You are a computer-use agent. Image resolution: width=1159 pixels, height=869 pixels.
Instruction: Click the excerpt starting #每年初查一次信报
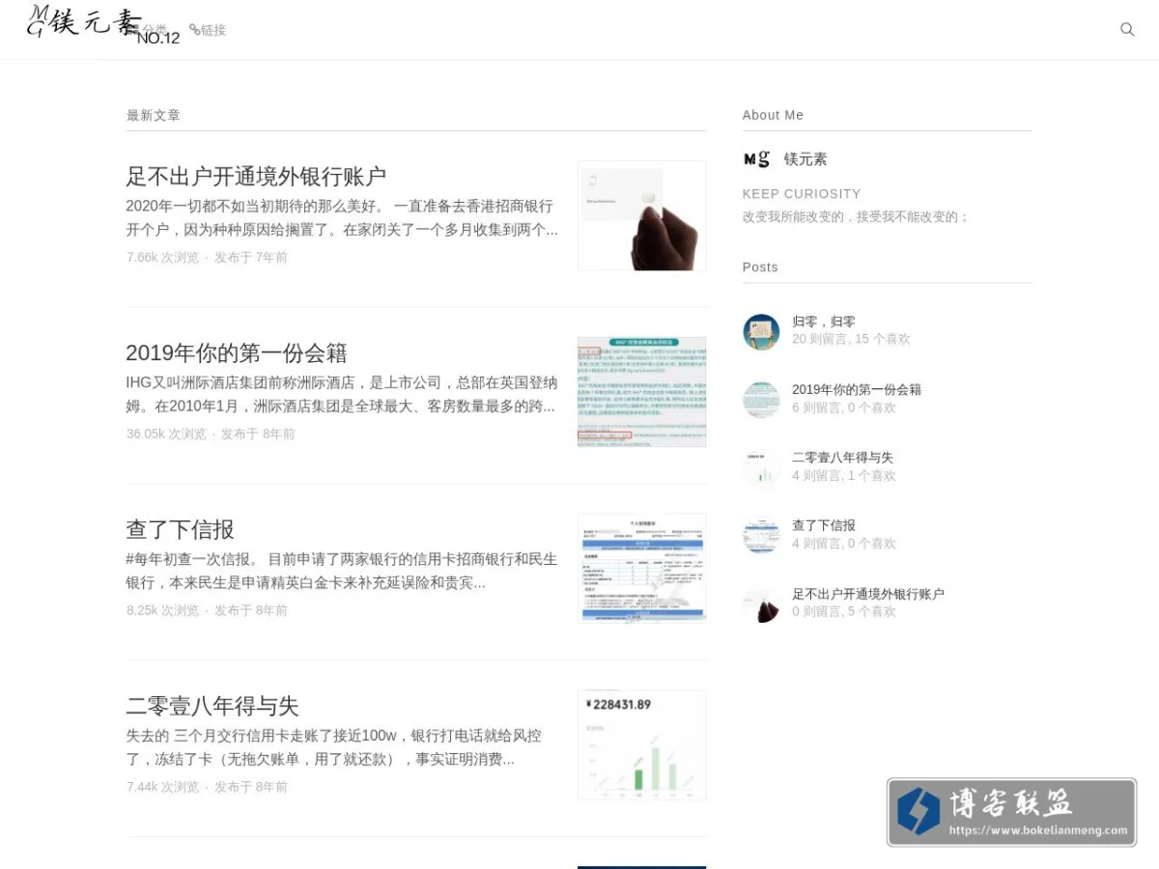pyautogui.click(x=342, y=571)
